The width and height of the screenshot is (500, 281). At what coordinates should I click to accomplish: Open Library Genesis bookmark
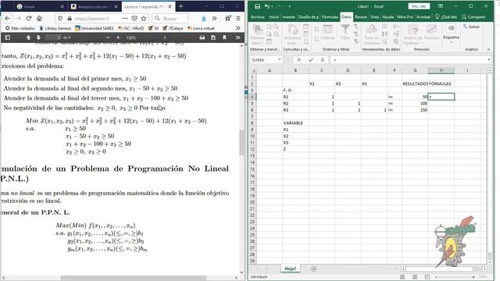click(55, 28)
